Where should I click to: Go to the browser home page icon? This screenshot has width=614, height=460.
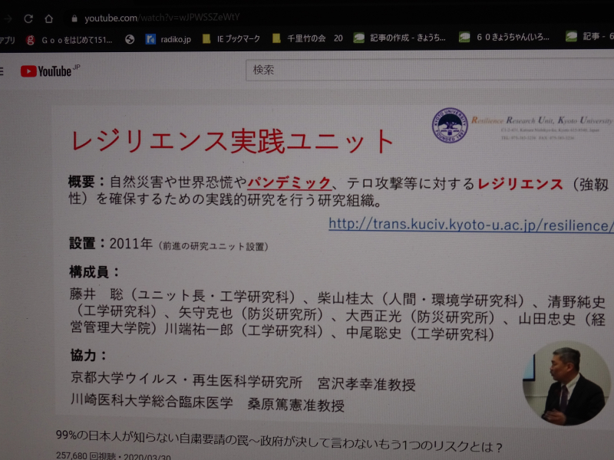[48, 18]
